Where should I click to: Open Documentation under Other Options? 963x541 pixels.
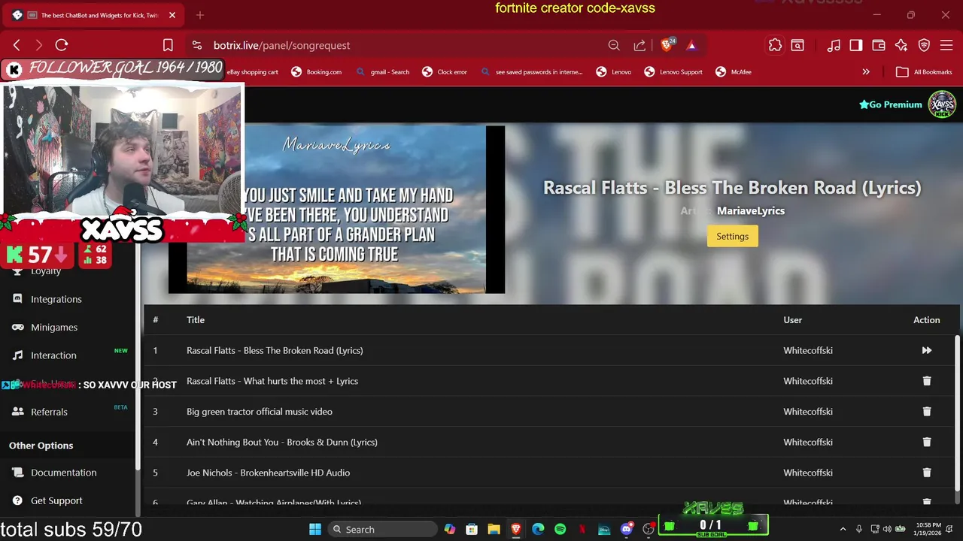[x=64, y=473]
